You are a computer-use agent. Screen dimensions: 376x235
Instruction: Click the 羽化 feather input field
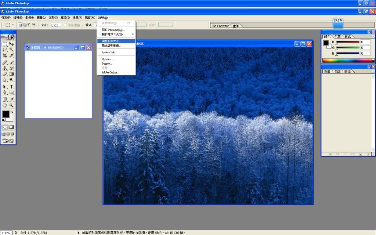[x=56, y=25]
